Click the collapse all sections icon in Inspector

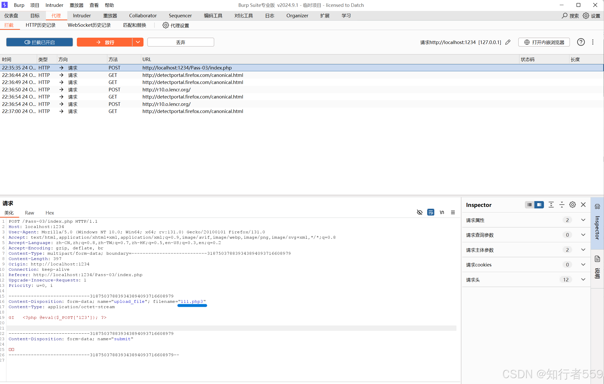pyautogui.click(x=562, y=205)
